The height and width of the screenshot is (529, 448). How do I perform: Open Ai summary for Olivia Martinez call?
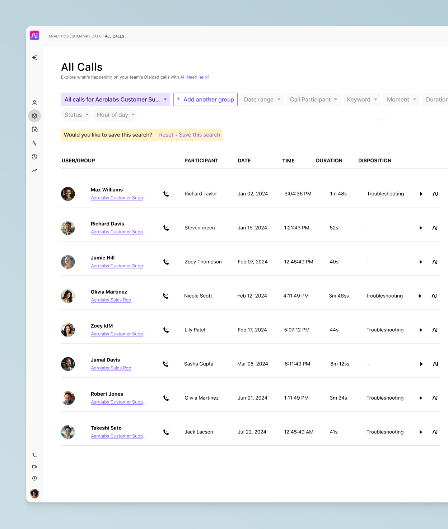pos(434,296)
